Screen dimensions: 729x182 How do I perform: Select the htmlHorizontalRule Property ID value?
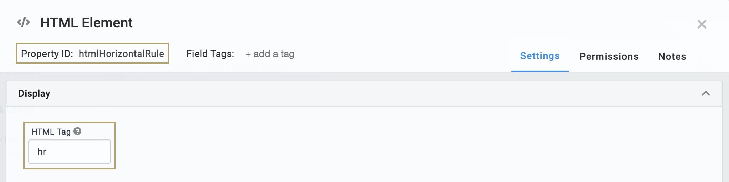click(121, 54)
